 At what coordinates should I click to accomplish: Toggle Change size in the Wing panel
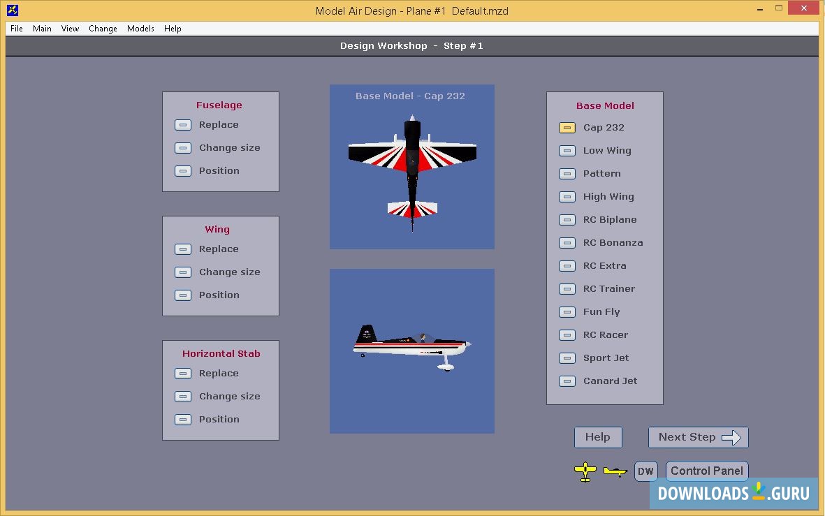182,272
